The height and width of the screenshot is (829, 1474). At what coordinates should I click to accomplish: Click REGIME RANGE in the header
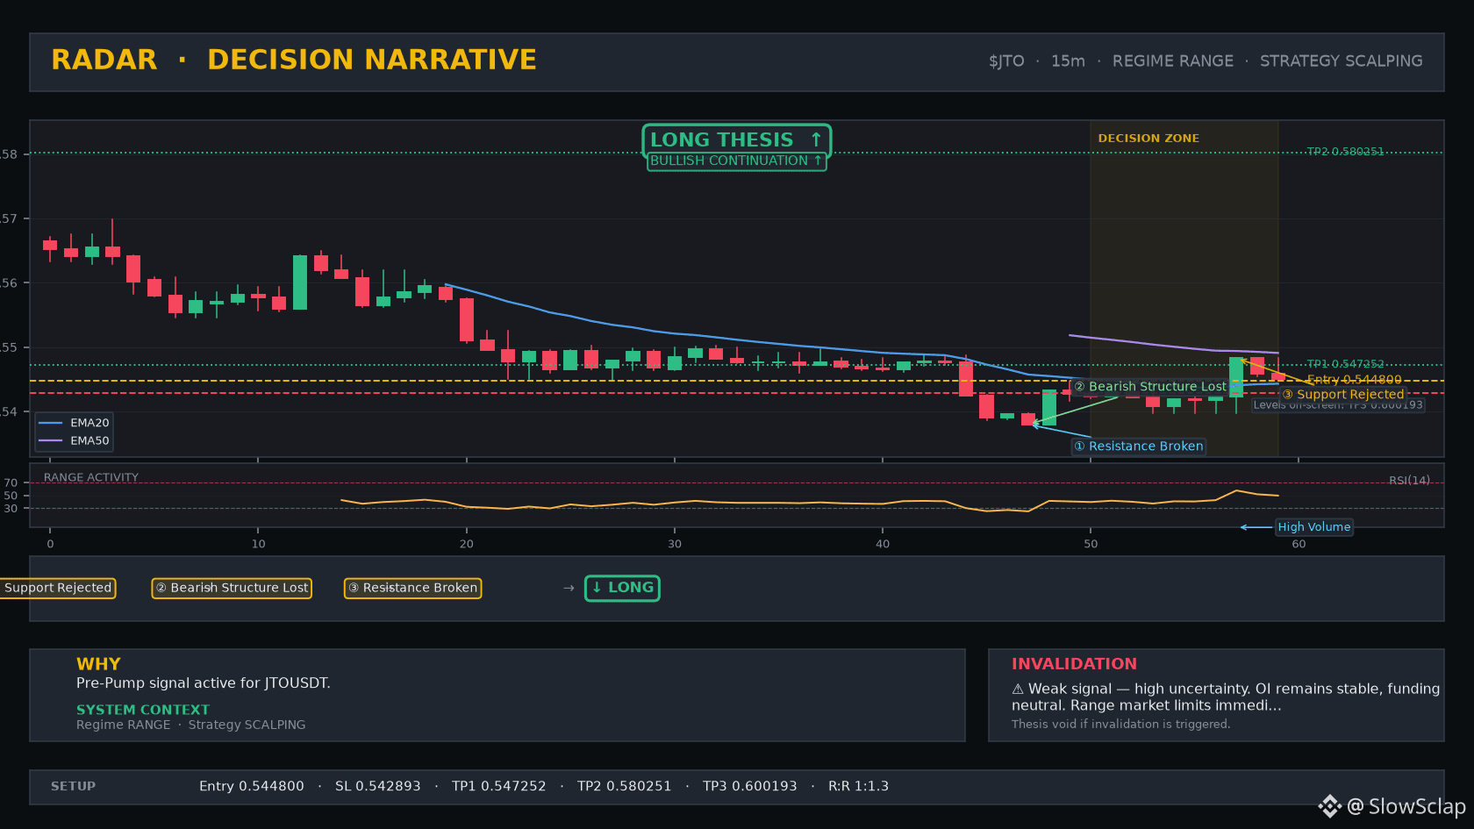coord(1173,61)
